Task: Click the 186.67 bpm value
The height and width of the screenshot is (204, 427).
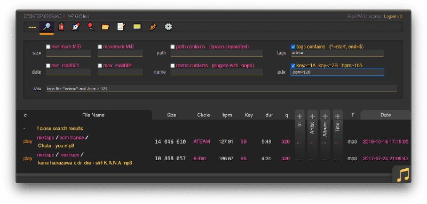Action: point(226,159)
